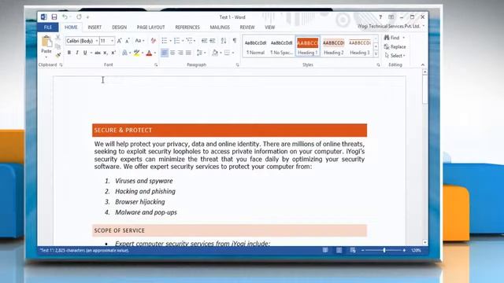Expand the bullets list dropdown arrow
This screenshot has height=283, width=504.
click(x=170, y=41)
